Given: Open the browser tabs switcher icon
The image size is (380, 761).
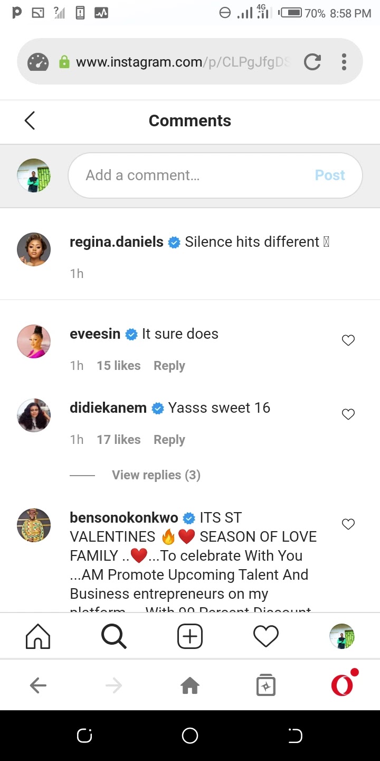Looking at the screenshot, I should click(266, 685).
